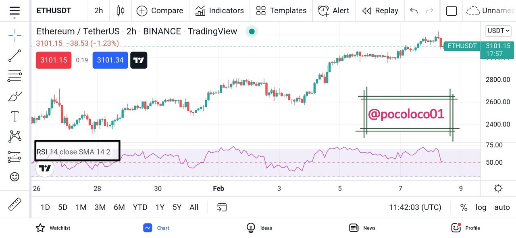Select the All date range
Viewport: 516px width, 238px height.
(x=194, y=207)
